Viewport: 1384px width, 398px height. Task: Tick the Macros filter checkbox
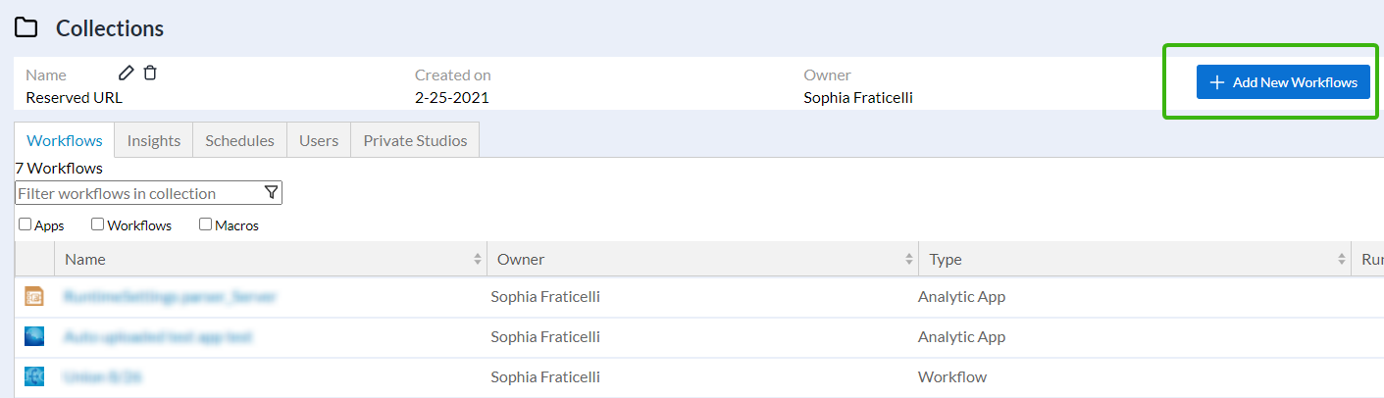205,224
